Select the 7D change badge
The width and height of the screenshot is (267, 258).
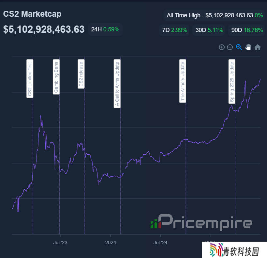point(174,30)
